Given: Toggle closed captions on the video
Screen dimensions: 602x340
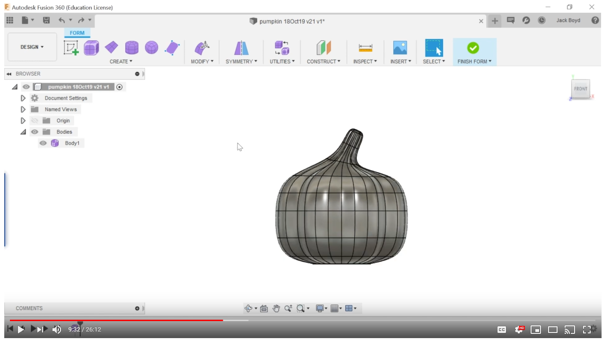Looking at the screenshot, I should click(x=502, y=330).
